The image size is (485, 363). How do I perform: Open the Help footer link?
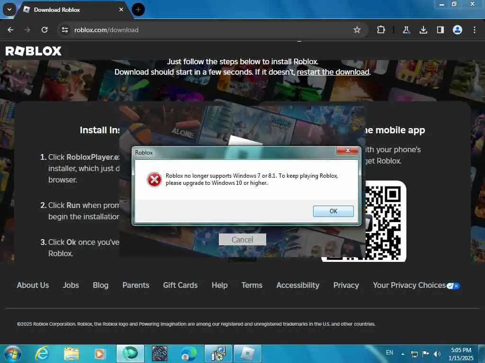point(220,285)
